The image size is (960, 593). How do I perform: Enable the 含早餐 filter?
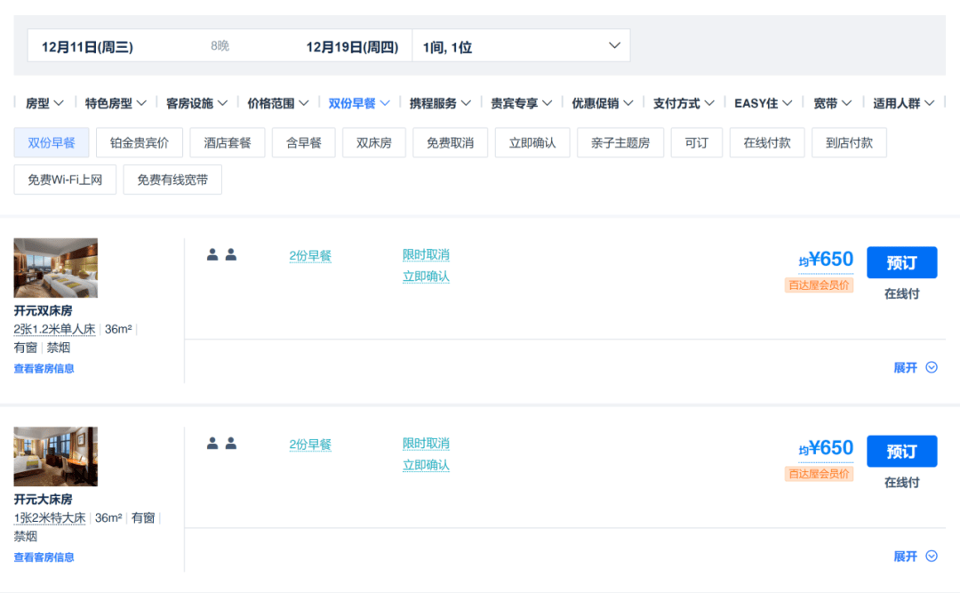pyautogui.click(x=305, y=142)
